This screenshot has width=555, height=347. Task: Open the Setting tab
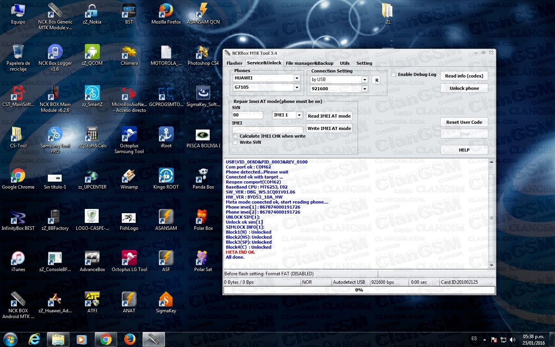(x=364, y=63)
